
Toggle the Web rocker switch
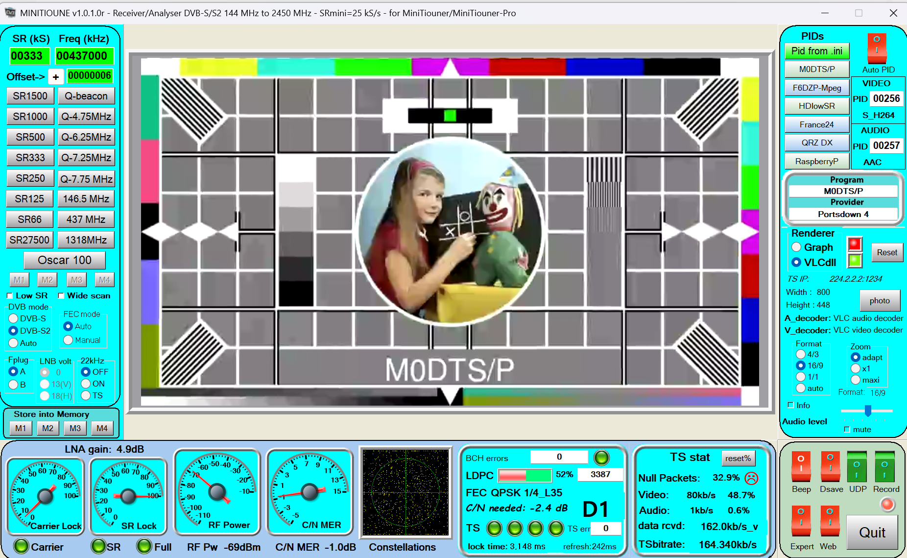(830, 521)
